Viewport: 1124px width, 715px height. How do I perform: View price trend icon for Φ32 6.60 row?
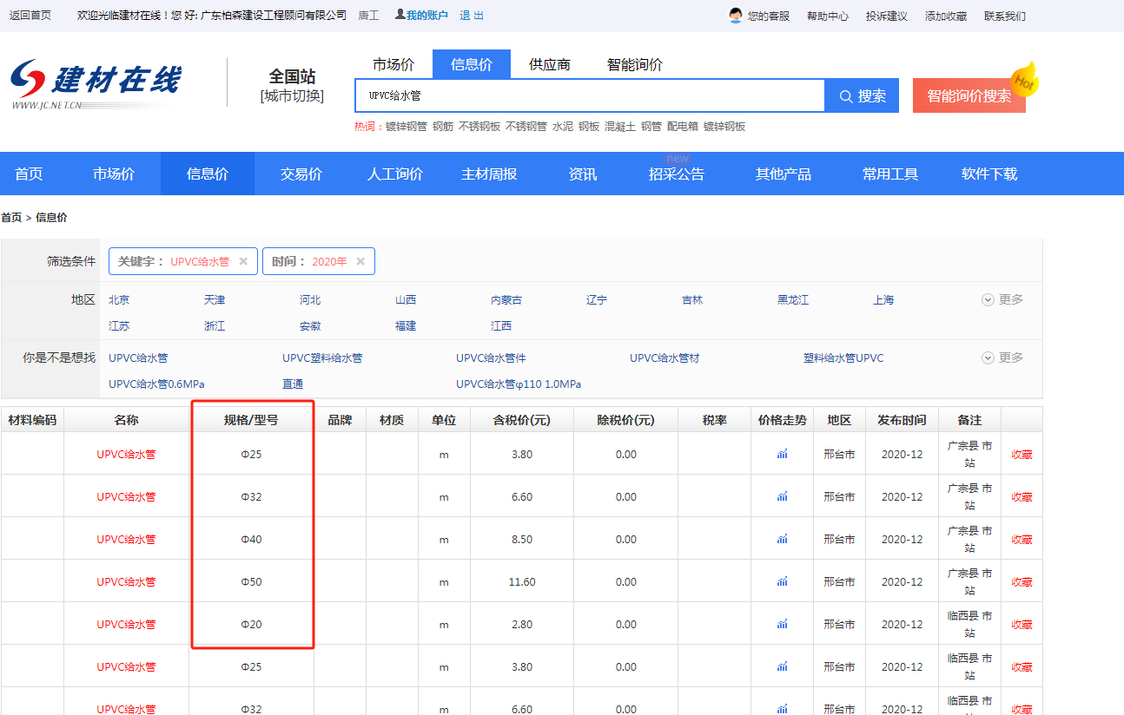[782, 496]
